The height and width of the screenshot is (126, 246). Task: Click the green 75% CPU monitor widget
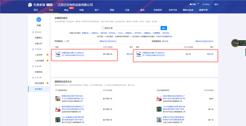[x=235, y=43]
